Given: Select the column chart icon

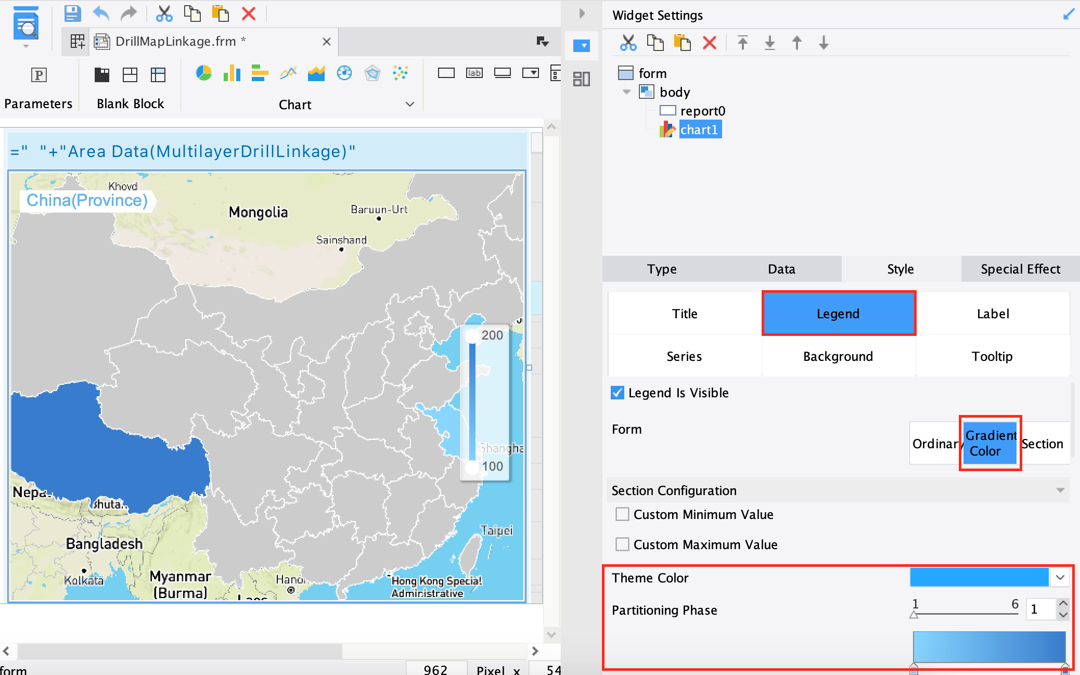Looking at the screenshot, I should [x=232, y=73].
